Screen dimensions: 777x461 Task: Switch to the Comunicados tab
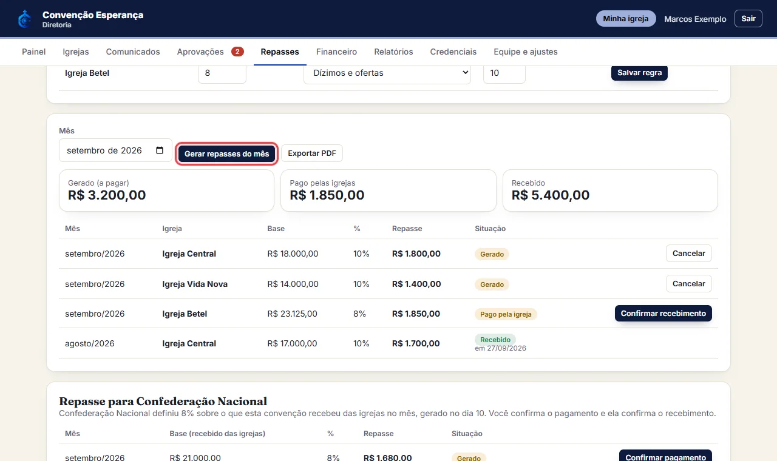pos(133,52)
